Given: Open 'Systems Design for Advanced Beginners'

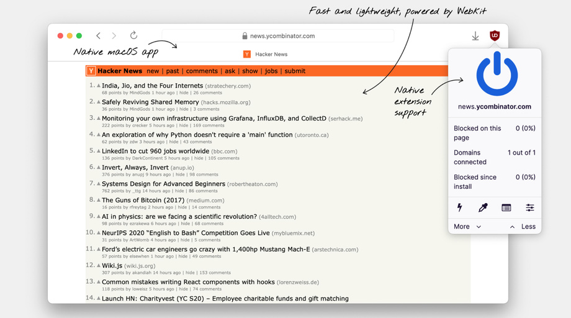Looking at the screenshot, I should point(163,184).
